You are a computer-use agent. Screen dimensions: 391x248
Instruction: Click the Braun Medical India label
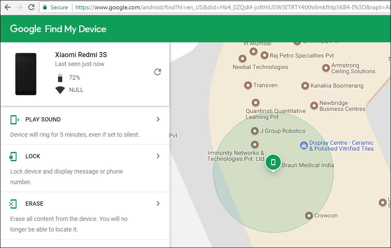point(308,165)
